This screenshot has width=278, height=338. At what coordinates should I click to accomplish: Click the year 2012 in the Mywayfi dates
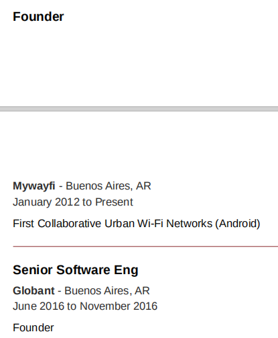click(x=67, y=202)
